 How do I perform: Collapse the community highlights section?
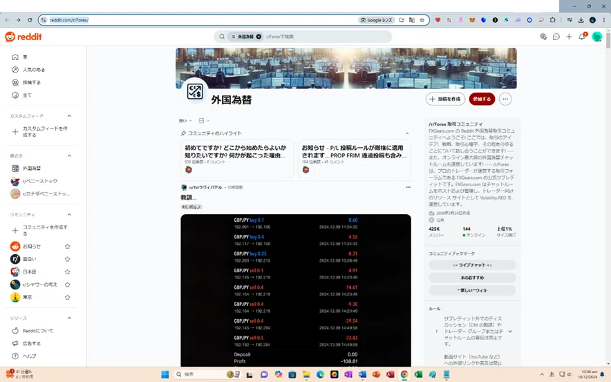pyautogui.click(x=407, y=133)
